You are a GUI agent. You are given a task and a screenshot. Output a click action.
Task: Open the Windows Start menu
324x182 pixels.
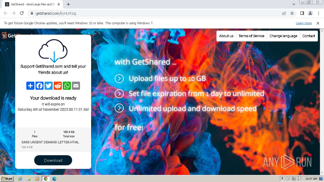(x=7, y=179)
